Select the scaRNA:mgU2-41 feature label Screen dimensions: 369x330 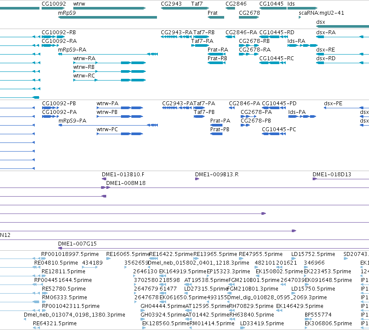[x=321, y=13]
